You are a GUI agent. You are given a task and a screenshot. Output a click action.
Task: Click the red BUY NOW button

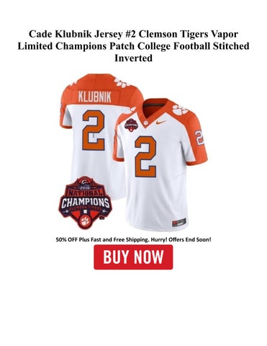133,257
